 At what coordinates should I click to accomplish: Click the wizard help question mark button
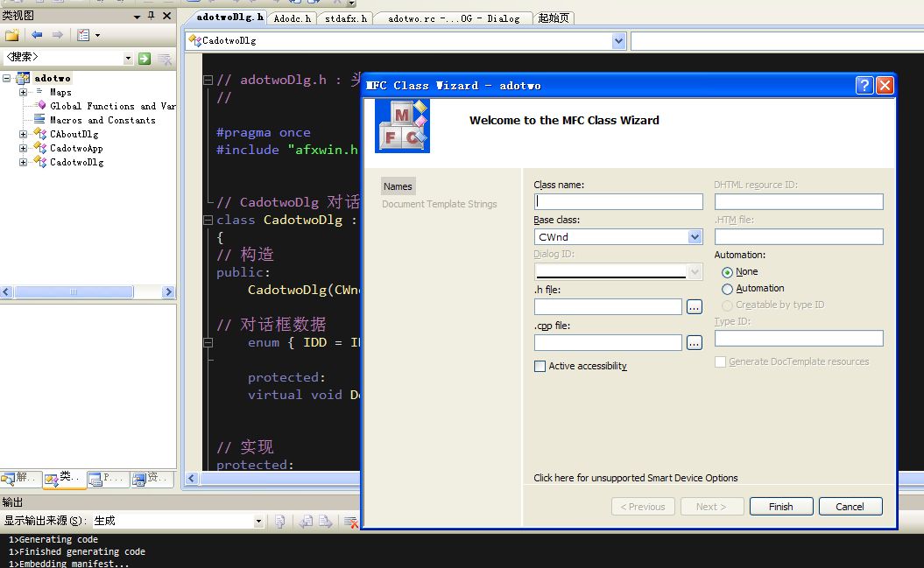864,86
